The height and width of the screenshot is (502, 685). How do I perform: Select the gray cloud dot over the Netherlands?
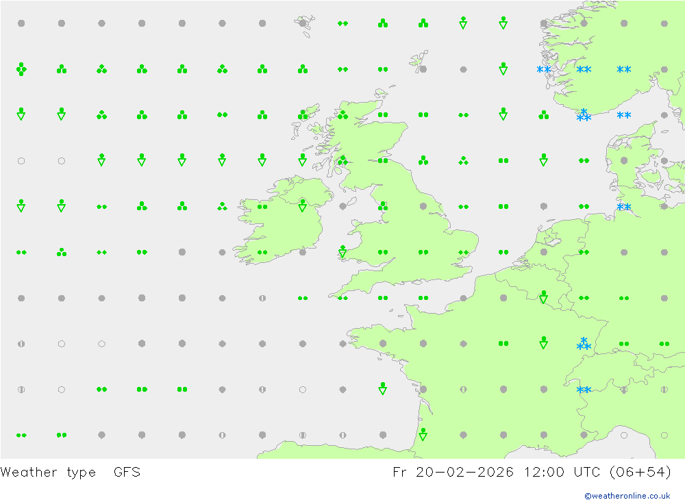(543, 252)
